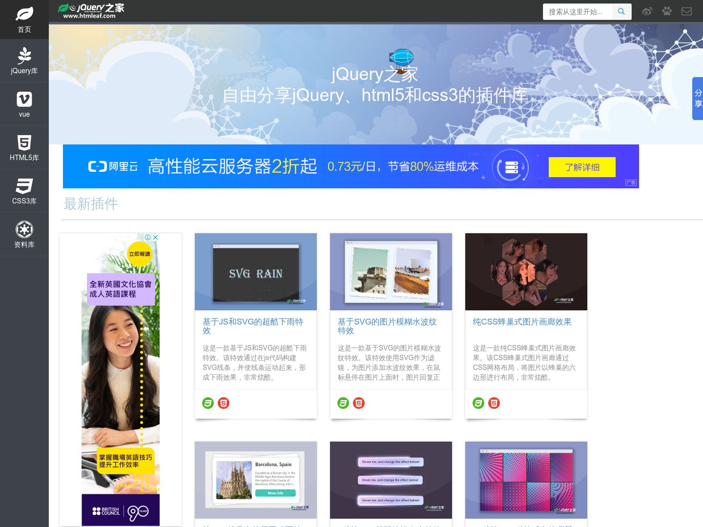Click the 立即報讀 badge in ad
703x527 pixels.
(140, 254)
